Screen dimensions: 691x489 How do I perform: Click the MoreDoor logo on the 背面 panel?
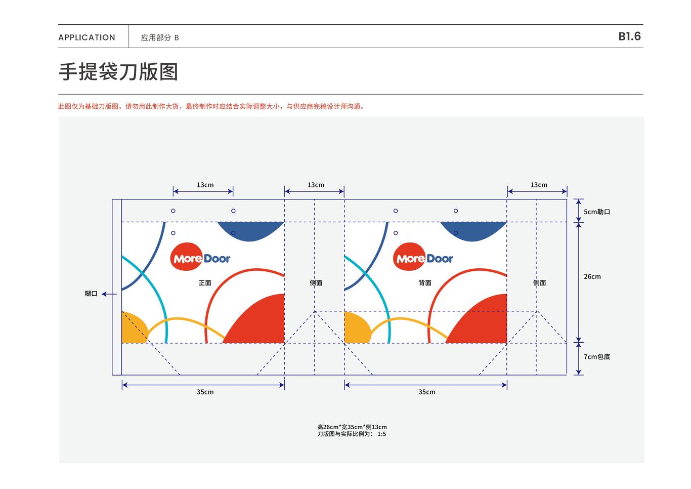423,257
